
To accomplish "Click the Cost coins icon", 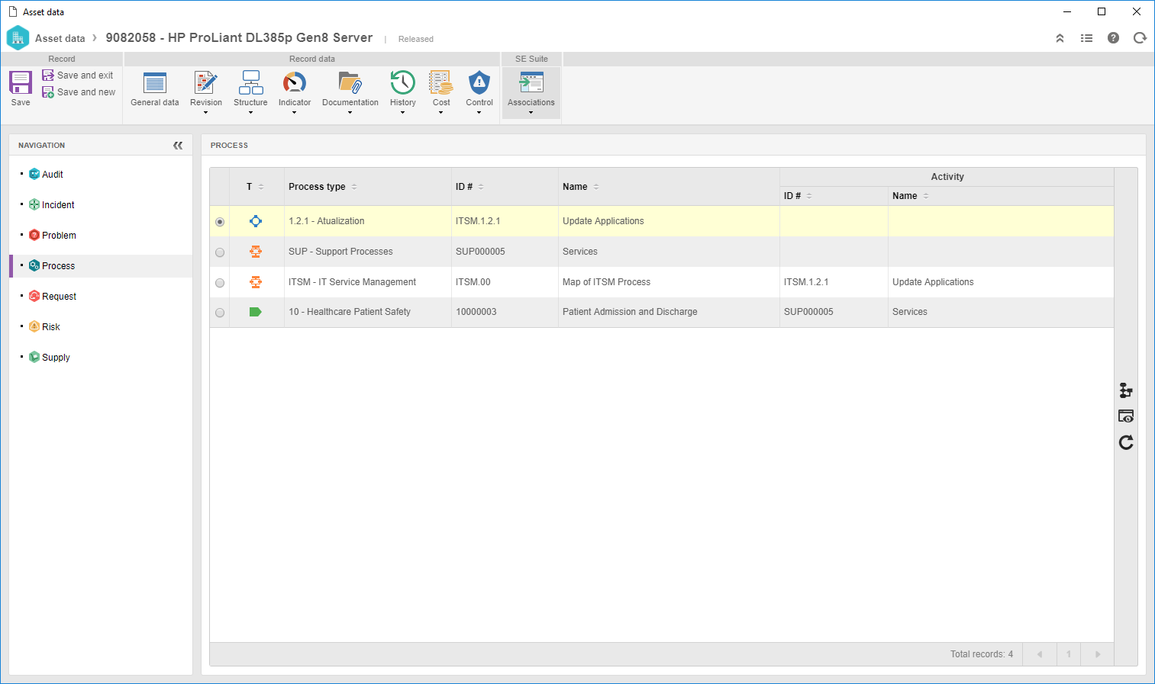I will click(x=441, y=82).
